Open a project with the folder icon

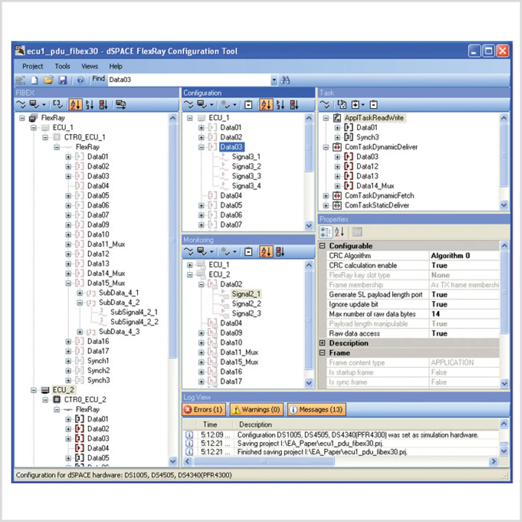49,80
